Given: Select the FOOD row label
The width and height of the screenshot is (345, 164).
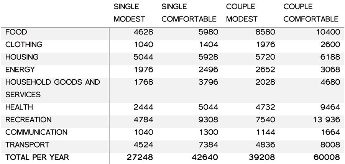Looking at the screenshot, I should [x=16, y=32].
